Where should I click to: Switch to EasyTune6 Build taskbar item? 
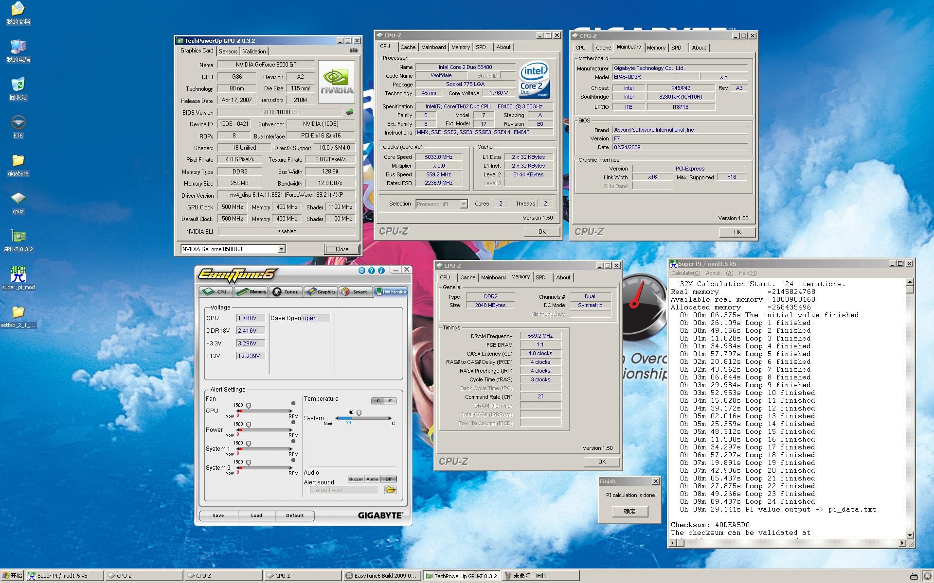381,576
